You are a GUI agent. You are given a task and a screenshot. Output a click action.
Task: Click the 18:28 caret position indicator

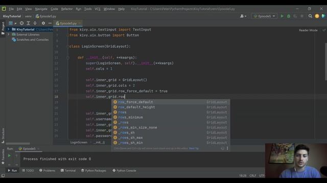click(x=243, y=176)
